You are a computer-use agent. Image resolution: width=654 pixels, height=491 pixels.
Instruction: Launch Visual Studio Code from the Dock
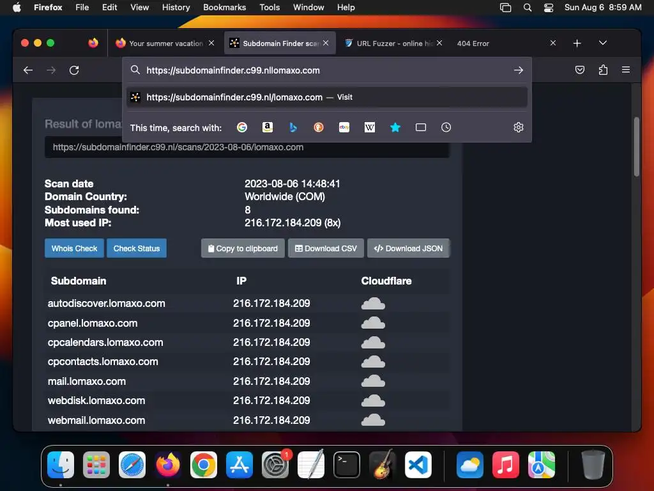click(418, 465)
